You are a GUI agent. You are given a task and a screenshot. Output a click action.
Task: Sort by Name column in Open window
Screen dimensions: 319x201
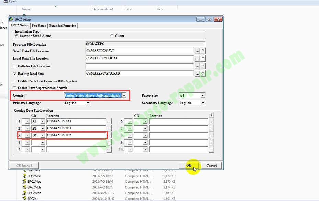coord(26,9)
